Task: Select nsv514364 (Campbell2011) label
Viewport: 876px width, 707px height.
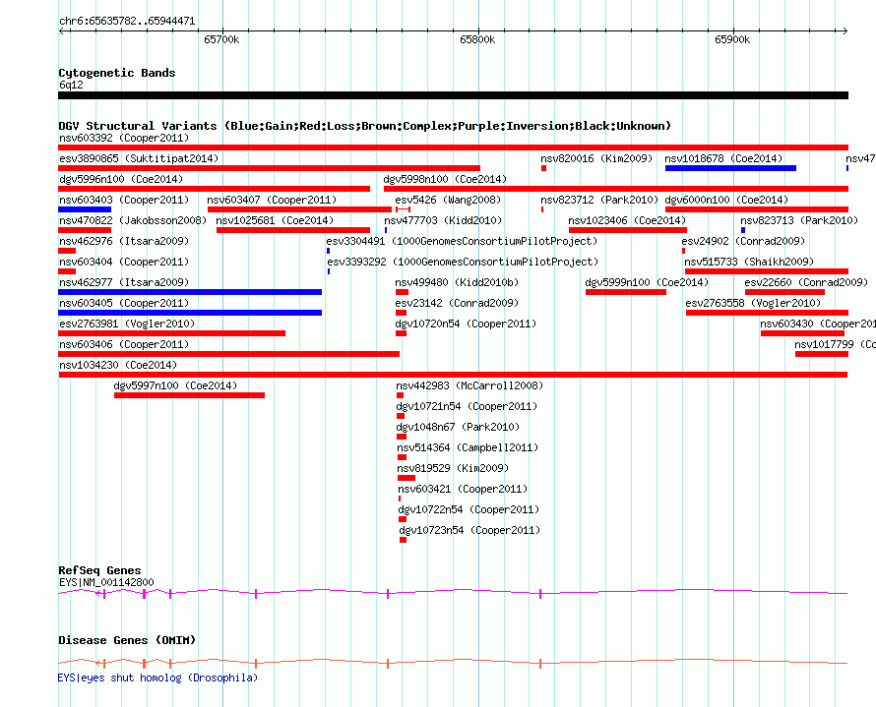Action: click(x=468, y=447)
